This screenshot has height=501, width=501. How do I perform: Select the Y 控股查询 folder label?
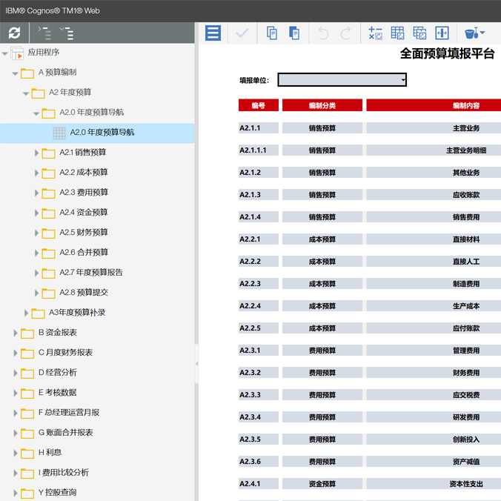pos(58,492)
